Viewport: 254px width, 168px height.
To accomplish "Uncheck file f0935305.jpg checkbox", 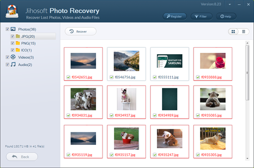I will [x=198, y=155].
